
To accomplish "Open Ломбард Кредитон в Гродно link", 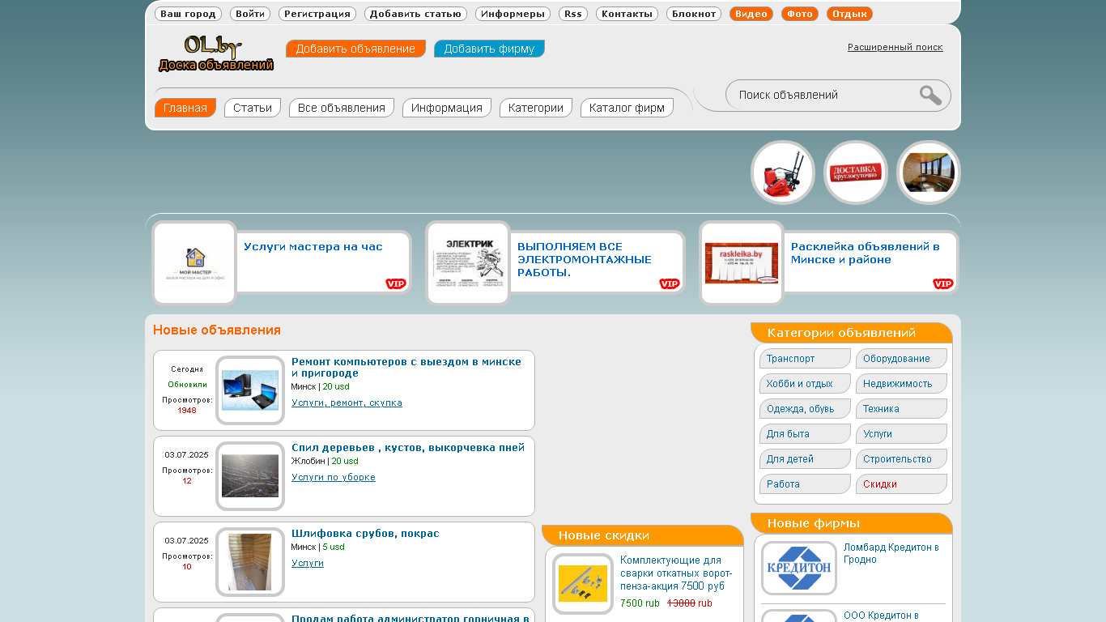I will 891,554.
